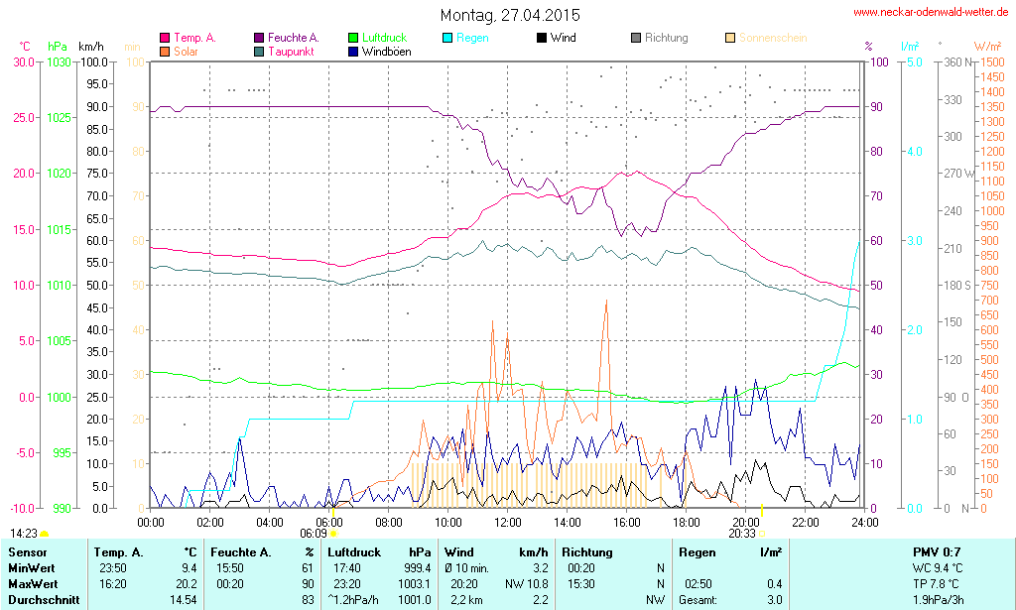Click the dark blue Windböen legend swatch
The image size is (1016, 610).
(x=353, y=51)
